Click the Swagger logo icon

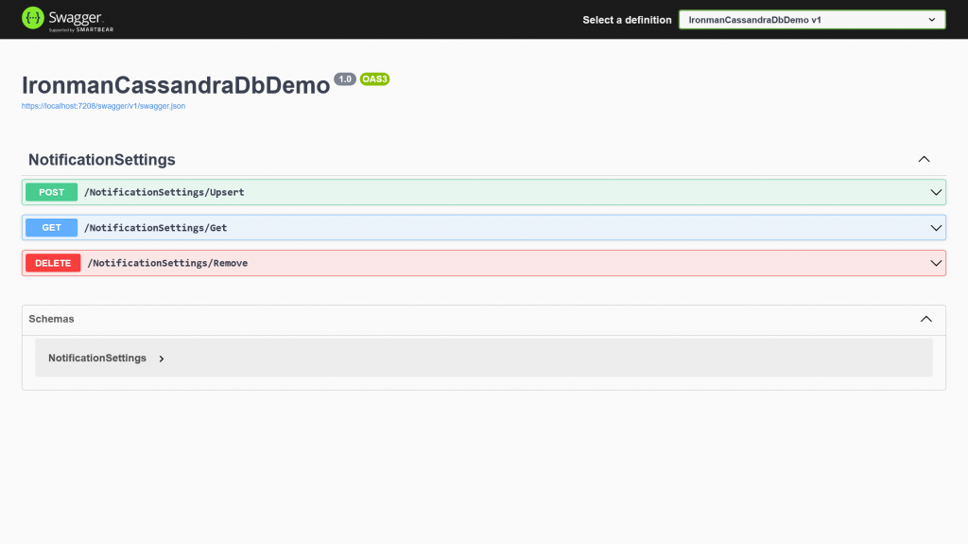33,19
